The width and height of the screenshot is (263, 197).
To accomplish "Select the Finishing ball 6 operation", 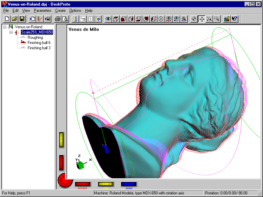I will tap(39, 43).
